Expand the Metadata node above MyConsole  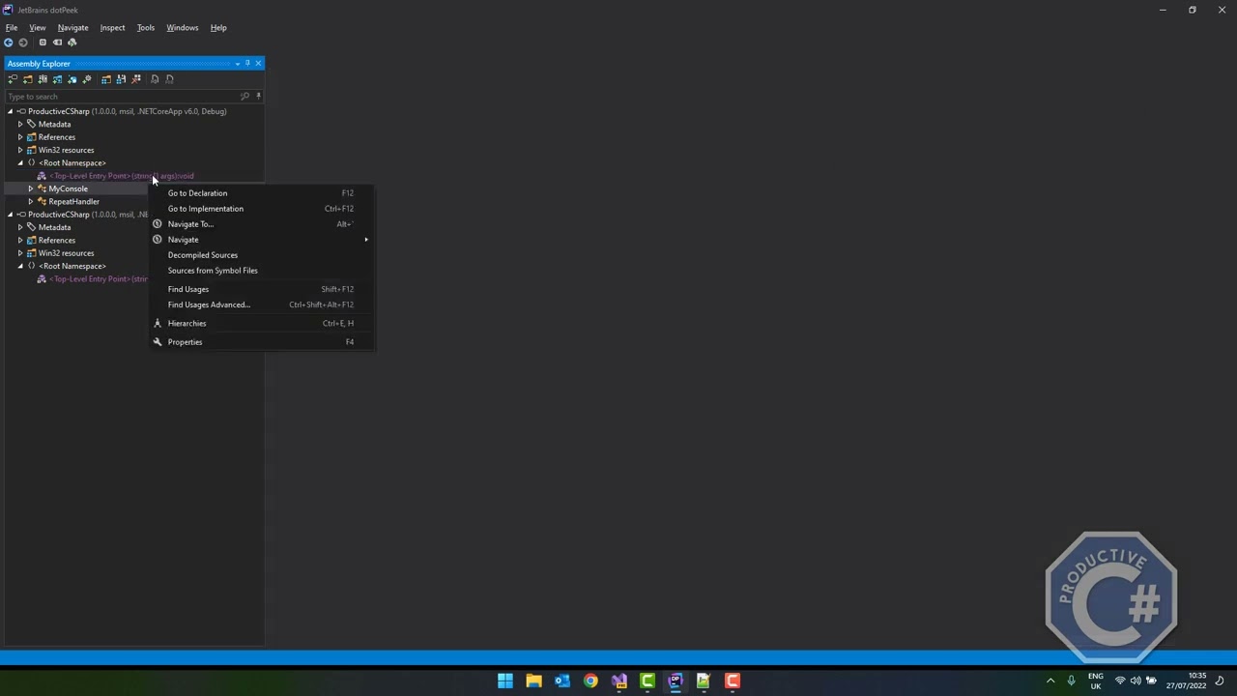click(x=20, y=124)
